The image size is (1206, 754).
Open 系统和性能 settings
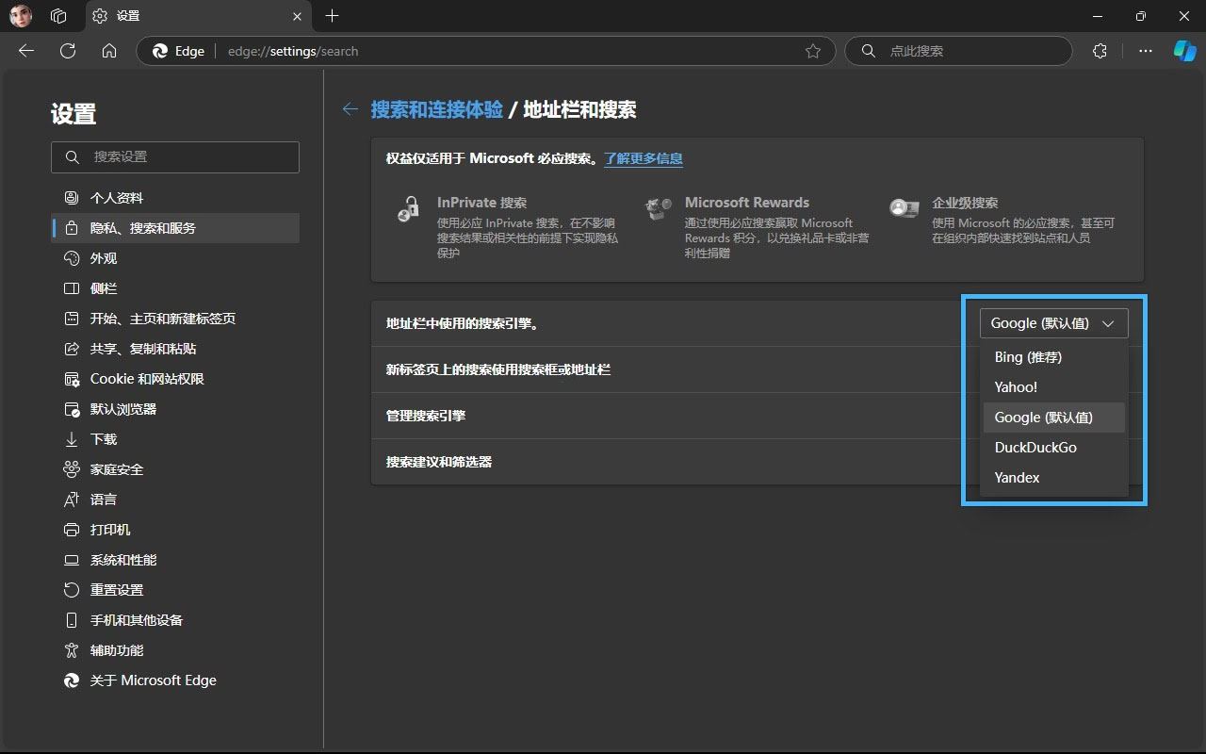[x=175, y=560]
